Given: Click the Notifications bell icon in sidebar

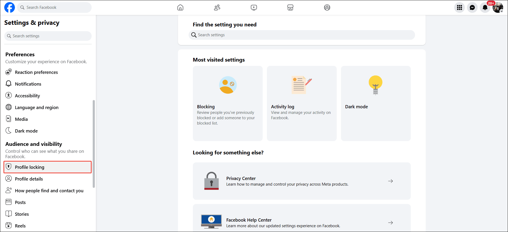Looking at the screenshot, I should 9,83.
